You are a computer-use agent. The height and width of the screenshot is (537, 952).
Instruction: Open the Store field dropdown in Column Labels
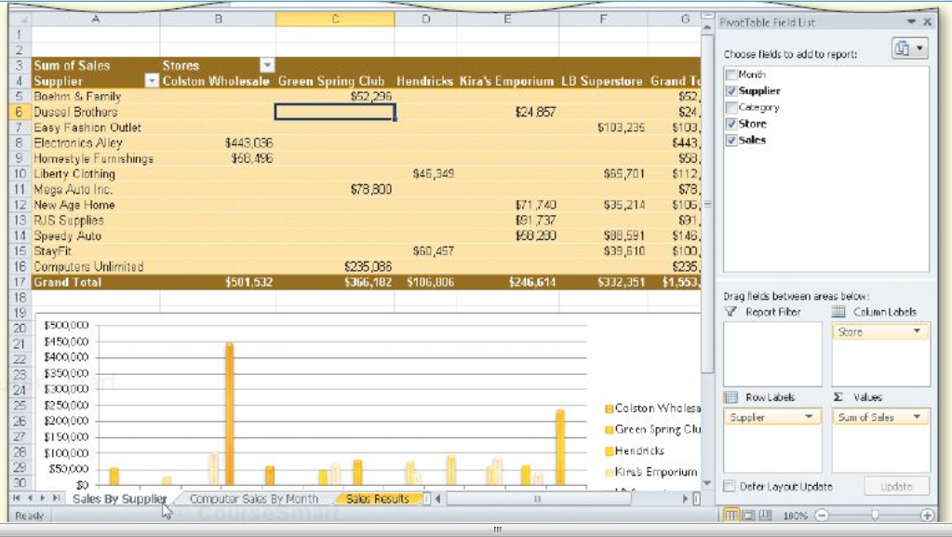coord(917,331)
